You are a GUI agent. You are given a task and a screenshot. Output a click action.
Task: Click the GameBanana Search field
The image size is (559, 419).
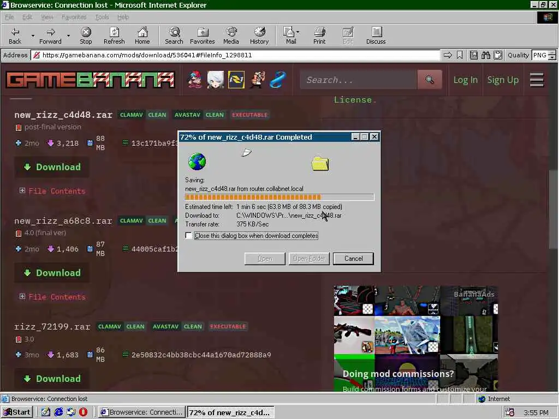(358, 80)
